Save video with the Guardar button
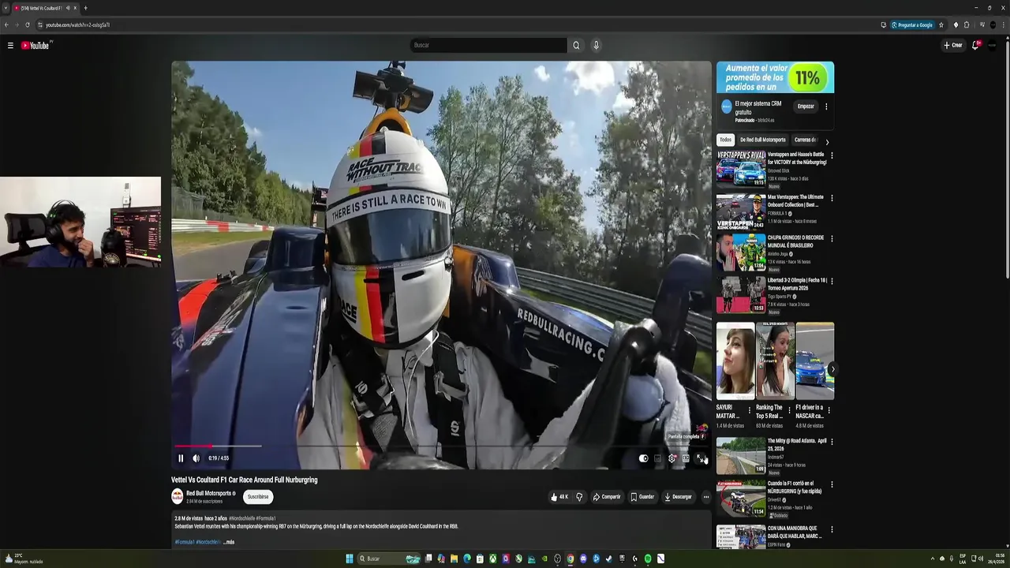Image resolution: width=1010 pixels, height=568 pixels. point(642,497)
